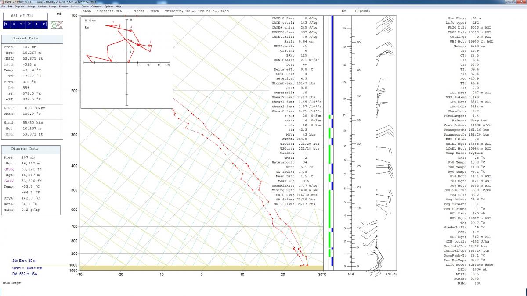The width and height of the screenshot is (527, 296).
Task: Click the 'RAOB Config #1' status text
Action: click(12, 283)
